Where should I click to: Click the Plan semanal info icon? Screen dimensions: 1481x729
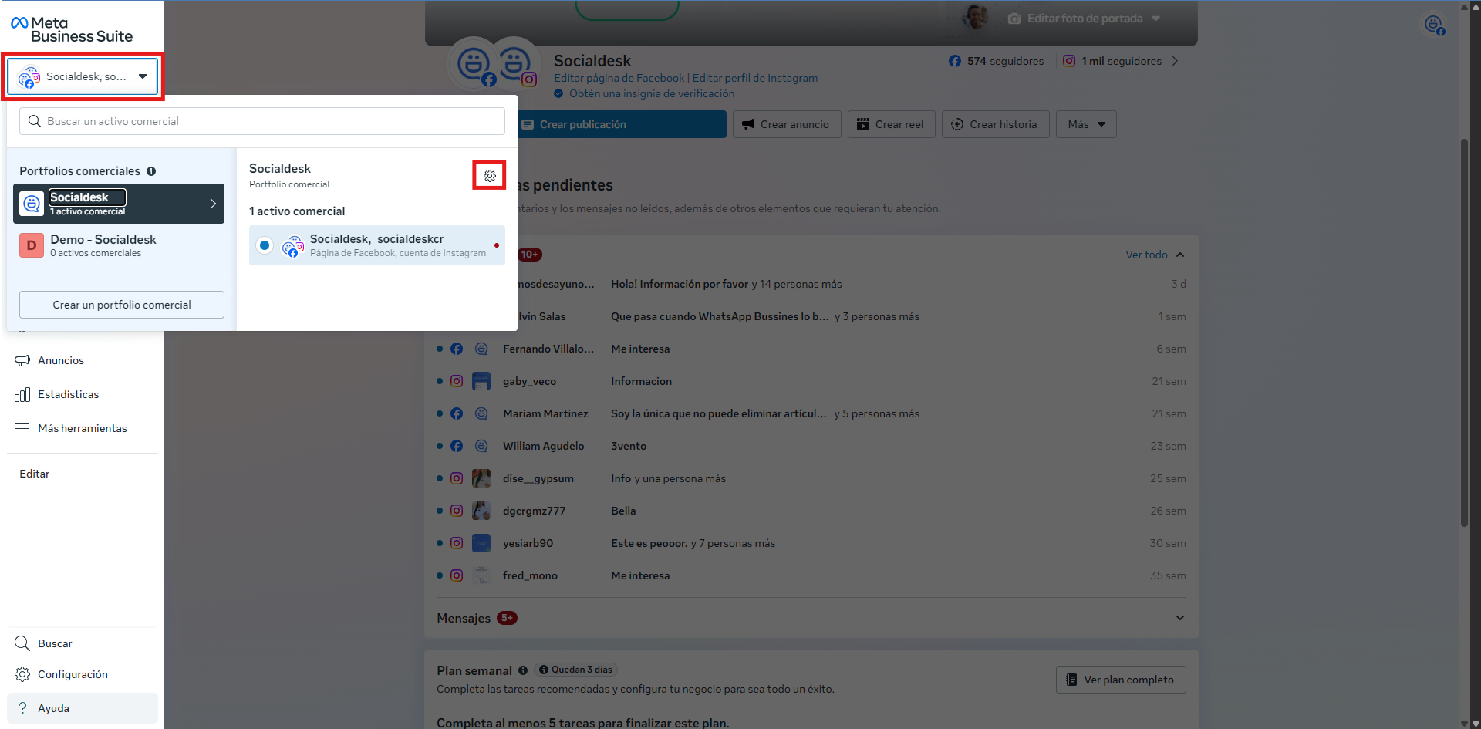[523, 670]
